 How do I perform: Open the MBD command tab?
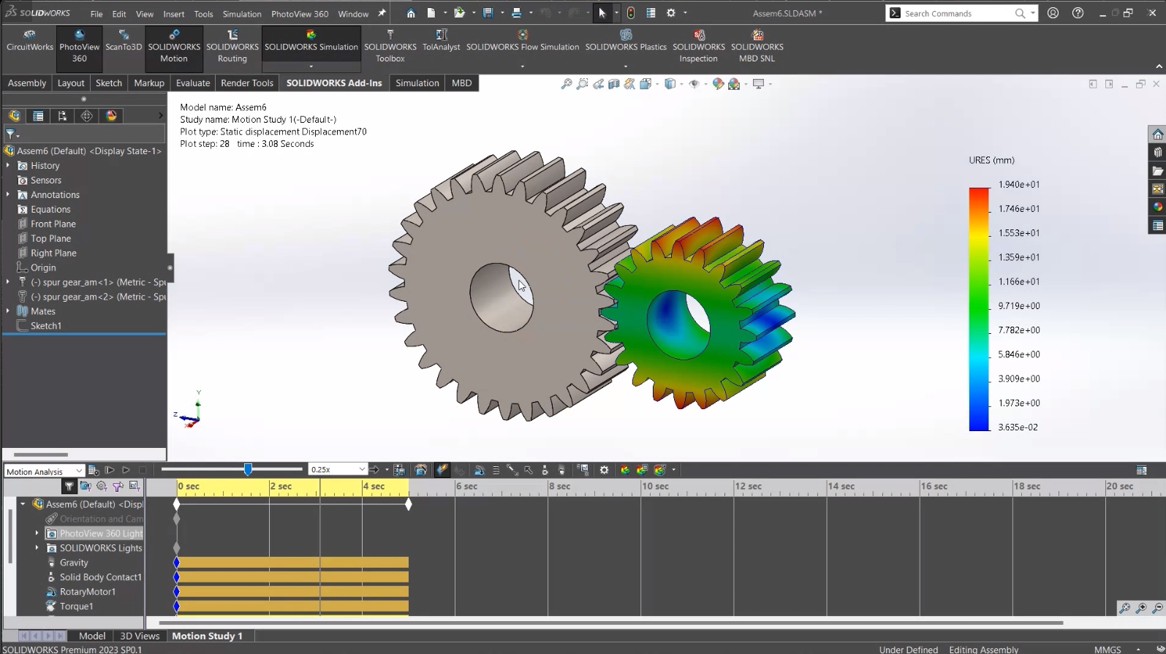coord(462,83)
